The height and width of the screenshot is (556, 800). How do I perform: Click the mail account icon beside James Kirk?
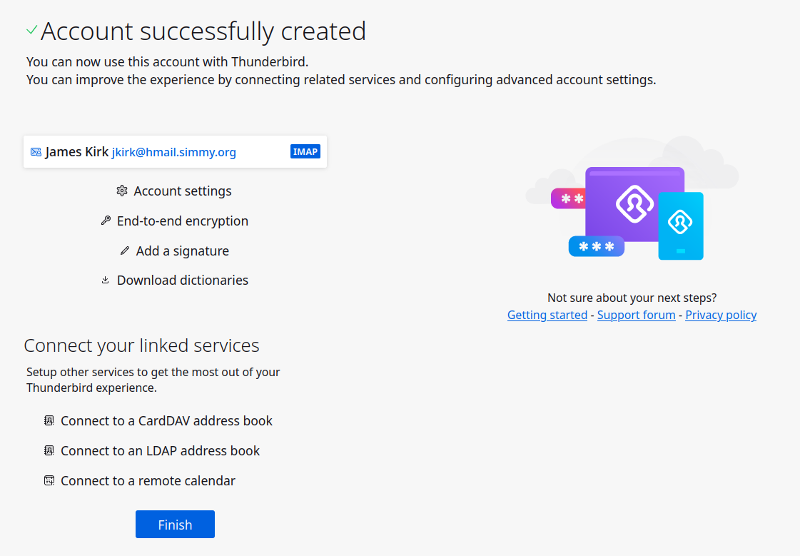[36, 152]
